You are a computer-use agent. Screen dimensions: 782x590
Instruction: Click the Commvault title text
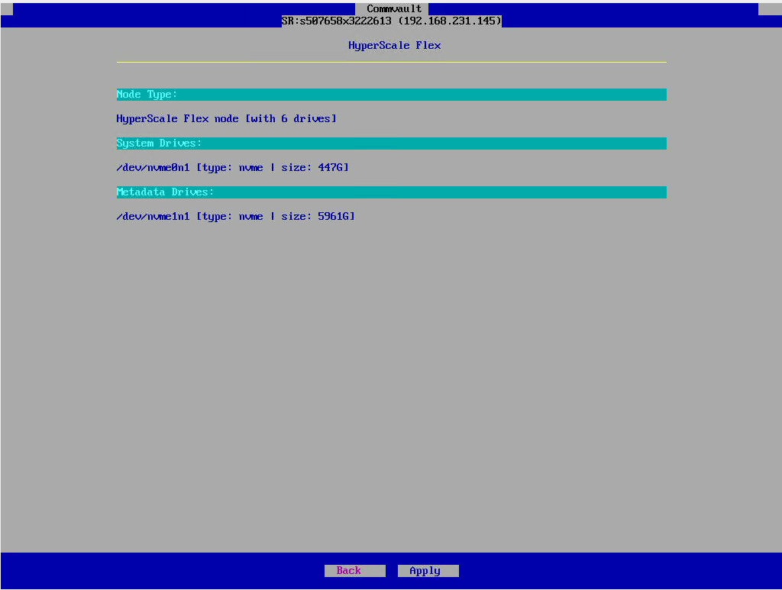tap(394, 8)
